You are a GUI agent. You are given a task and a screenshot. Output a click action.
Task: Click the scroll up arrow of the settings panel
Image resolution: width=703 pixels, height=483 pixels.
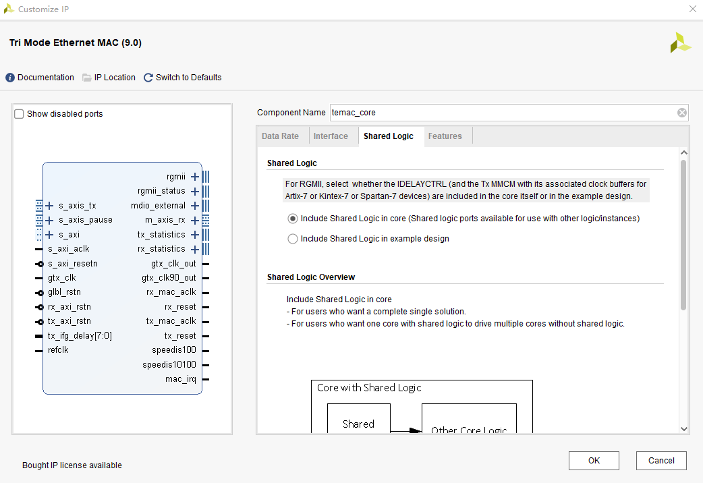[x=683, y=153]
